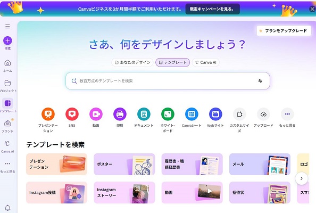316x213 pixels.
Task: Choose the Whiteboard green icon
Action: (168, 114)
